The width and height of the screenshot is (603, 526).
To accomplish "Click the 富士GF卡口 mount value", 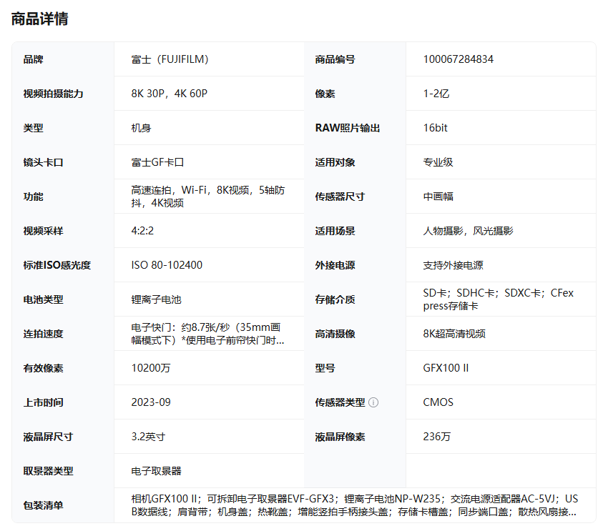I will tap(157, 162).
